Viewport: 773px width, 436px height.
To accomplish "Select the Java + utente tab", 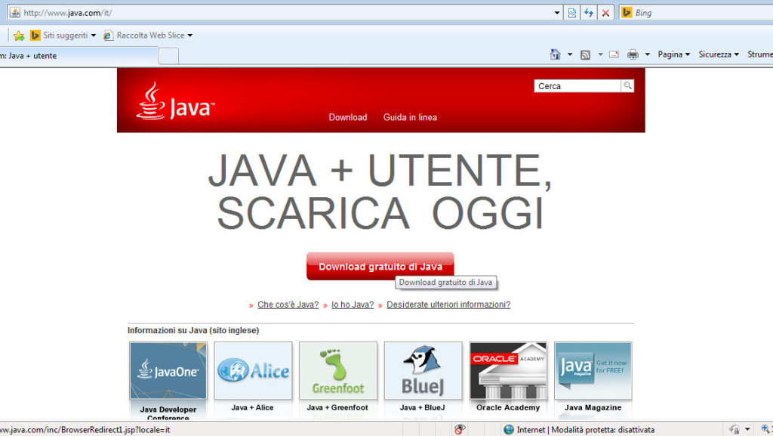I will (x=79, y=56).
